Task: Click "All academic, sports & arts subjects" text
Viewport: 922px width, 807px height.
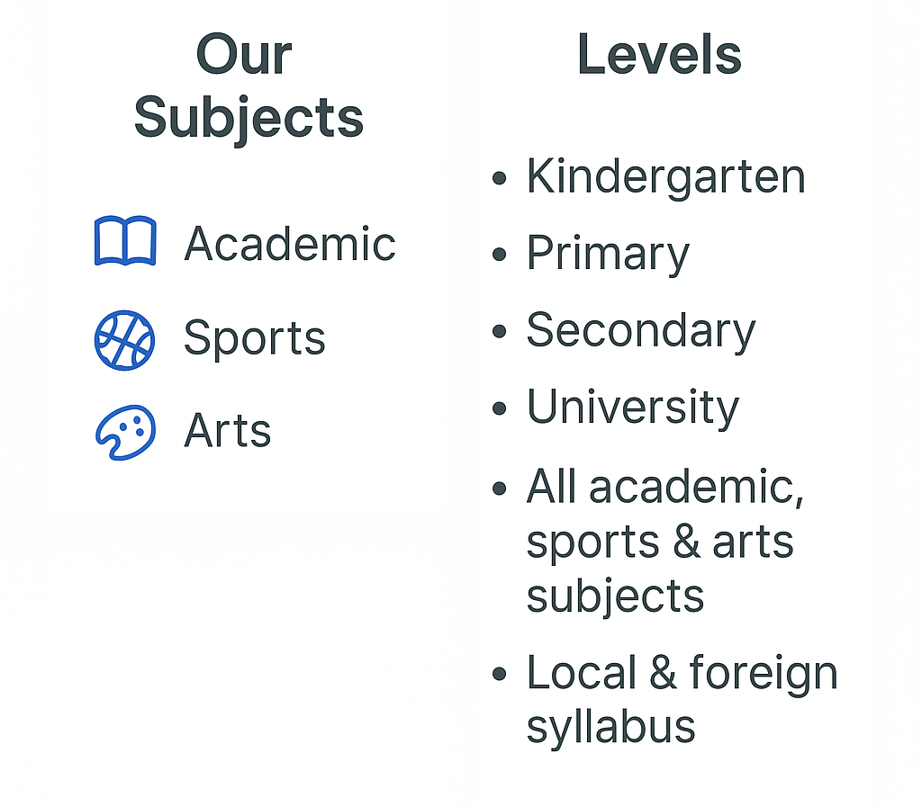Action: tap(664, 541)
